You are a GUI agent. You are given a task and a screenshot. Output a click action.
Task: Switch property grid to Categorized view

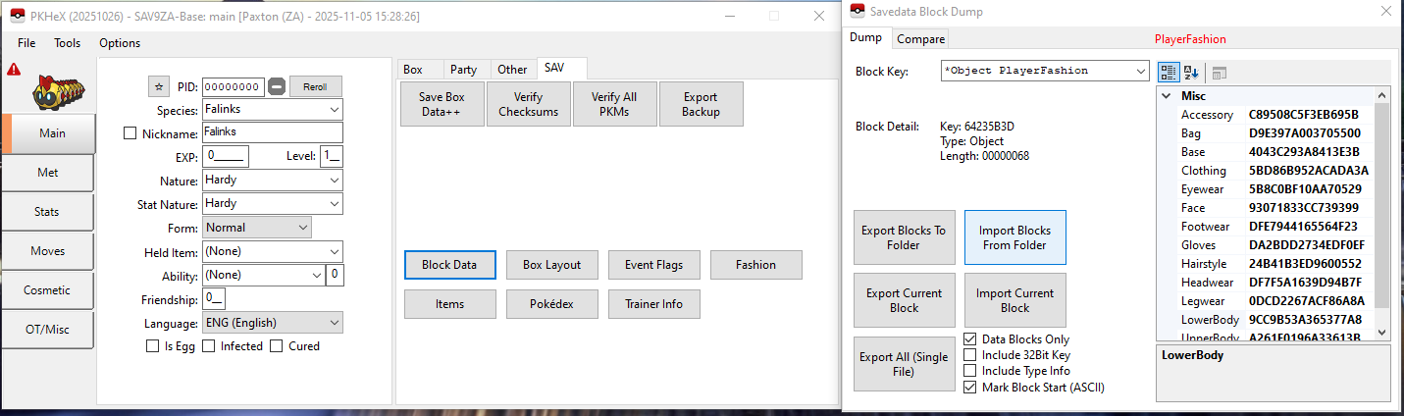click(1169, 73)
